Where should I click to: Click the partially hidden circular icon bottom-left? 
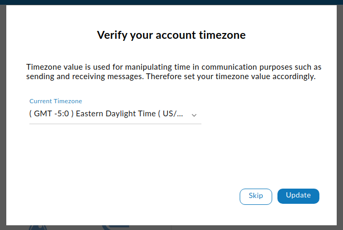pos(38,227)
